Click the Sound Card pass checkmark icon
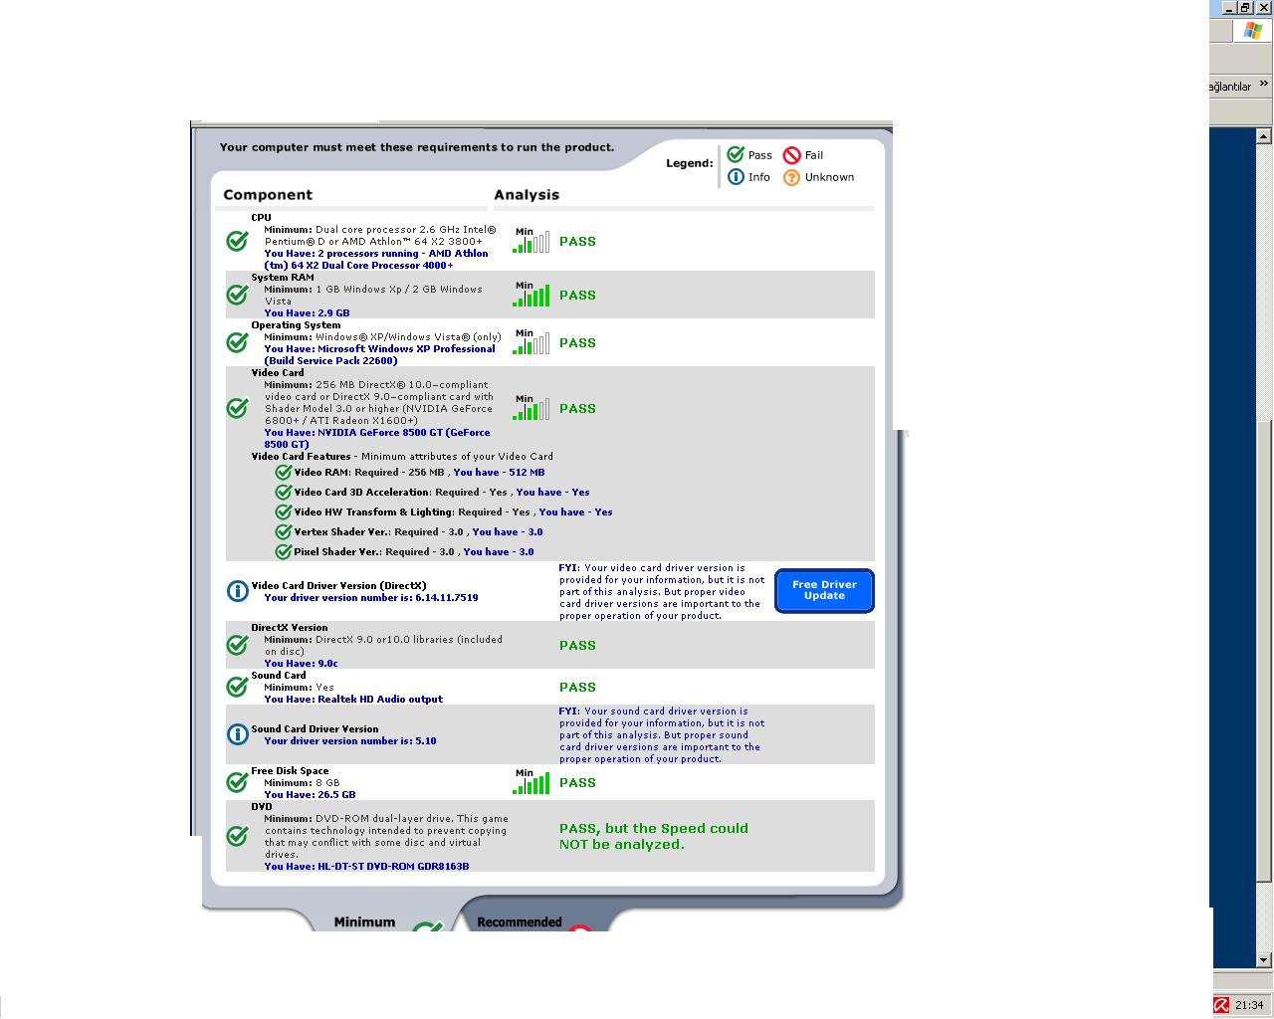The width and height of the screenshot is (1274, 1019). 237,687
